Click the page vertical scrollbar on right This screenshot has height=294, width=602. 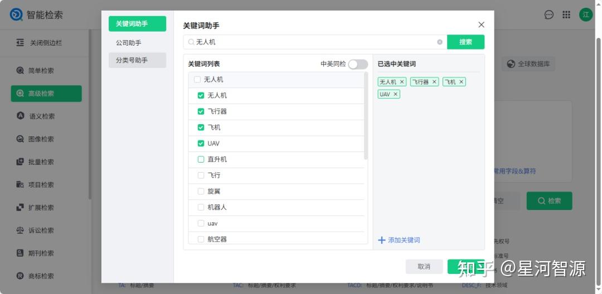tap(598, 161)
